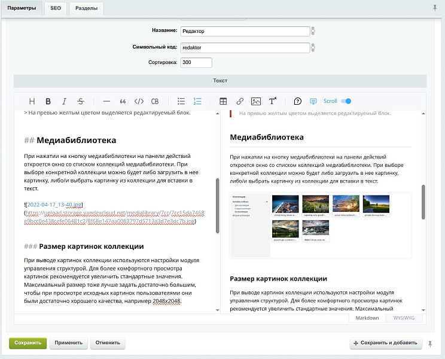Insert a table from the toolbar
Image resolution: width=445 pixels, height=359 pixels.
224,102
